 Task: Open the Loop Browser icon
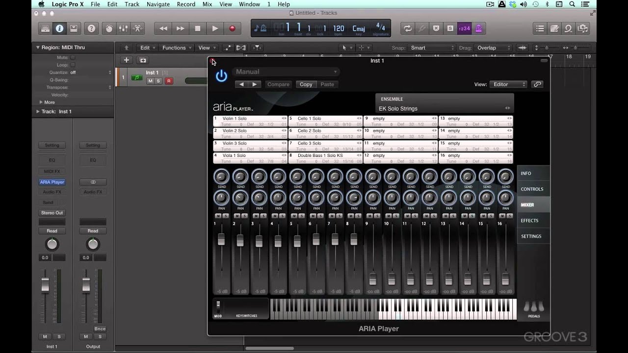569,28
